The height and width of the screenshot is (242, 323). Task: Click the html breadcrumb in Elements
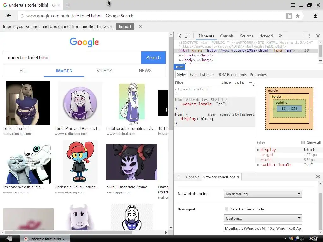click(x=179, y=67)
